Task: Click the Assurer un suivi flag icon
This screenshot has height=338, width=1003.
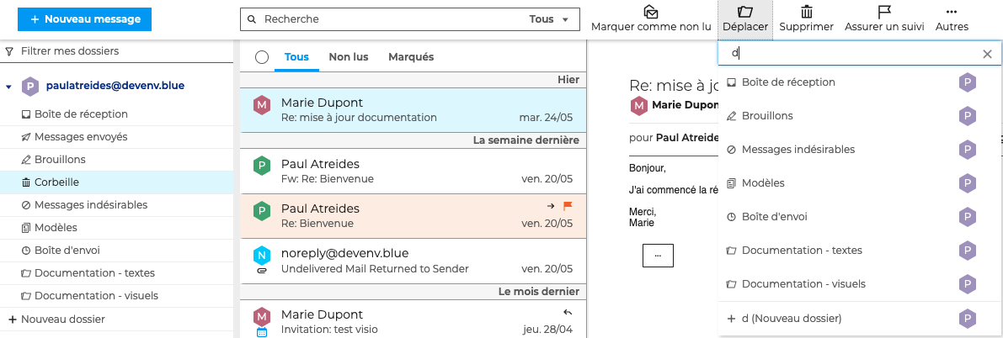Action: [884, 12]
